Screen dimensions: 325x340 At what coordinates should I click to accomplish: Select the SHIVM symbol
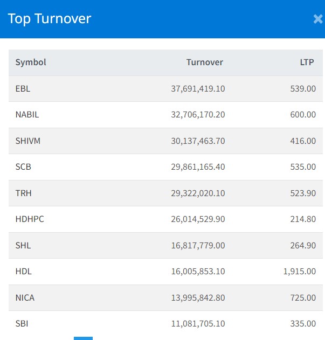[x=28, y=141]
